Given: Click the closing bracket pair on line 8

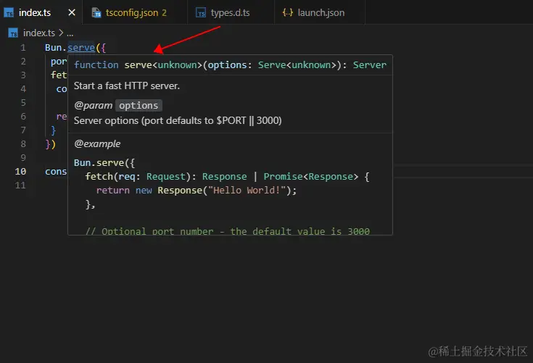Looking at the screenshot, I should (50, 144).
